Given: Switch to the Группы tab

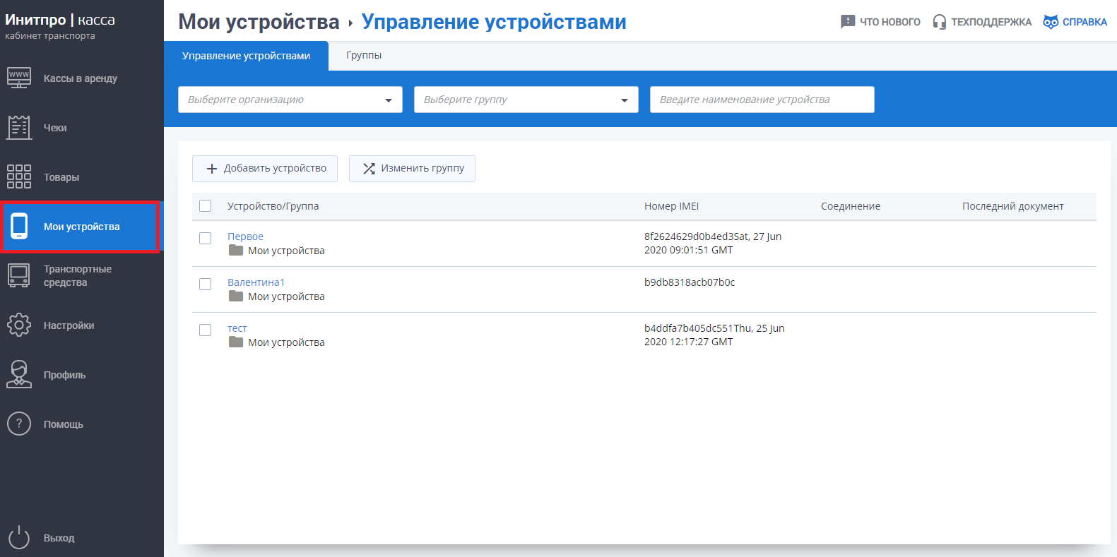Looking at the screenshot, I should [364, 56].
